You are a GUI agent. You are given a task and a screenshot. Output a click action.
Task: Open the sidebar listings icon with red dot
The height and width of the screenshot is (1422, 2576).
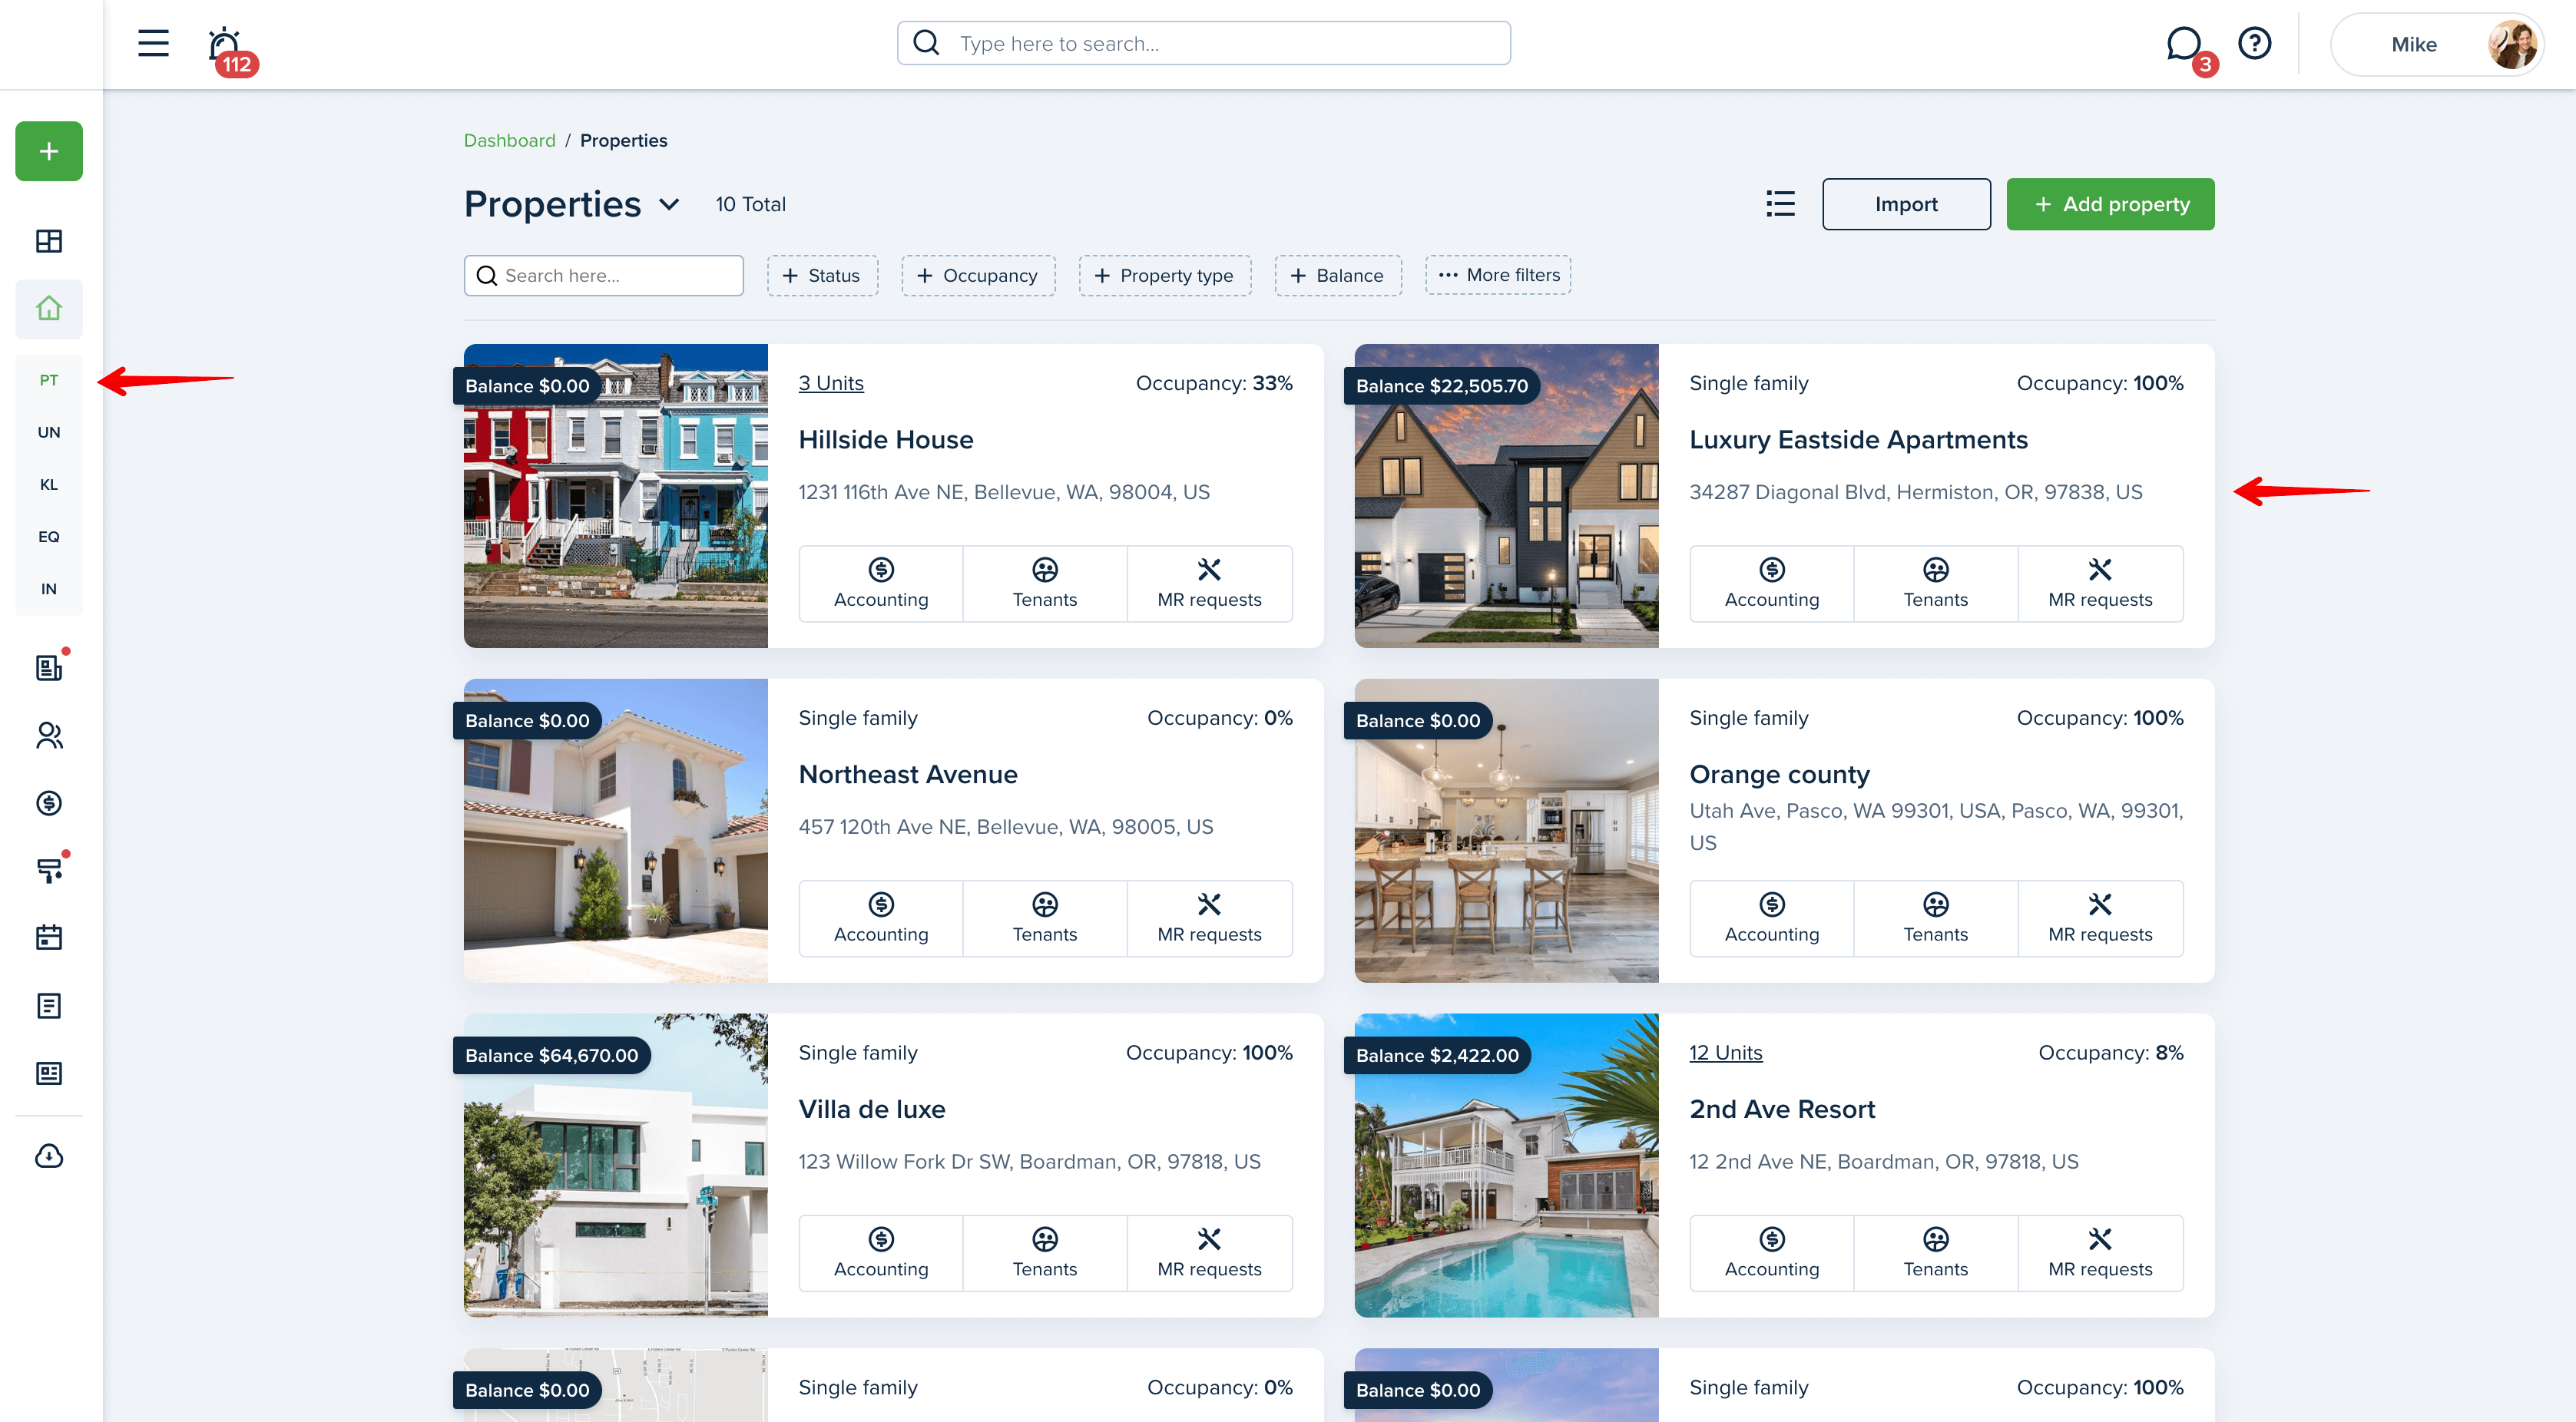[49, 667]
